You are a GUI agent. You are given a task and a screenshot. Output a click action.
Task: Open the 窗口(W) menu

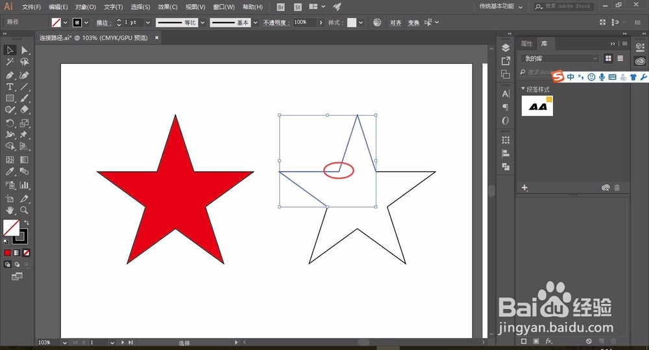[223, 7]
